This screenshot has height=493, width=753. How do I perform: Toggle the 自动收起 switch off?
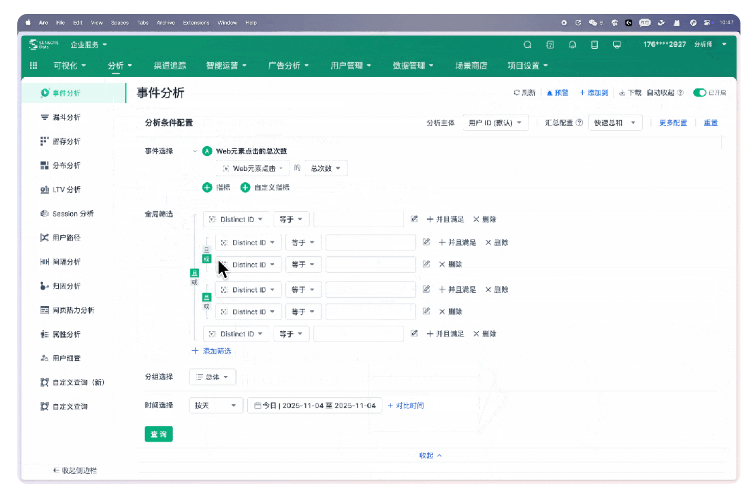coord(699,93)
